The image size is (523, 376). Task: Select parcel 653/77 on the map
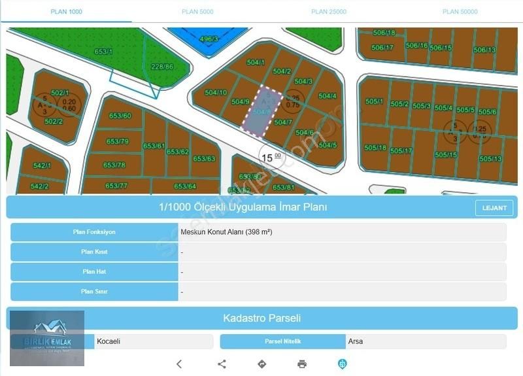pos(116,186)
